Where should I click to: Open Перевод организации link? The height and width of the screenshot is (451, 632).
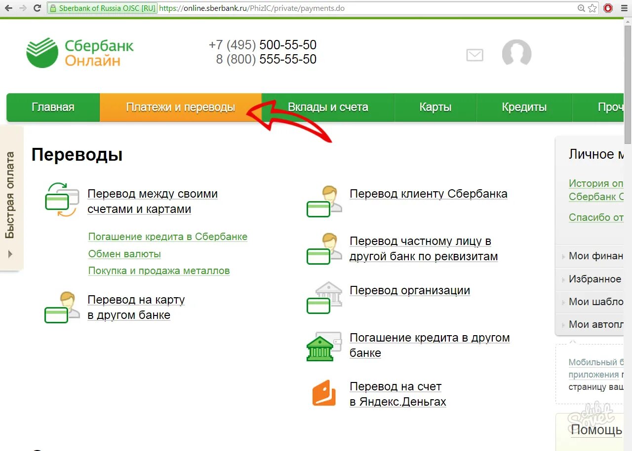click(x=410, y=290)
